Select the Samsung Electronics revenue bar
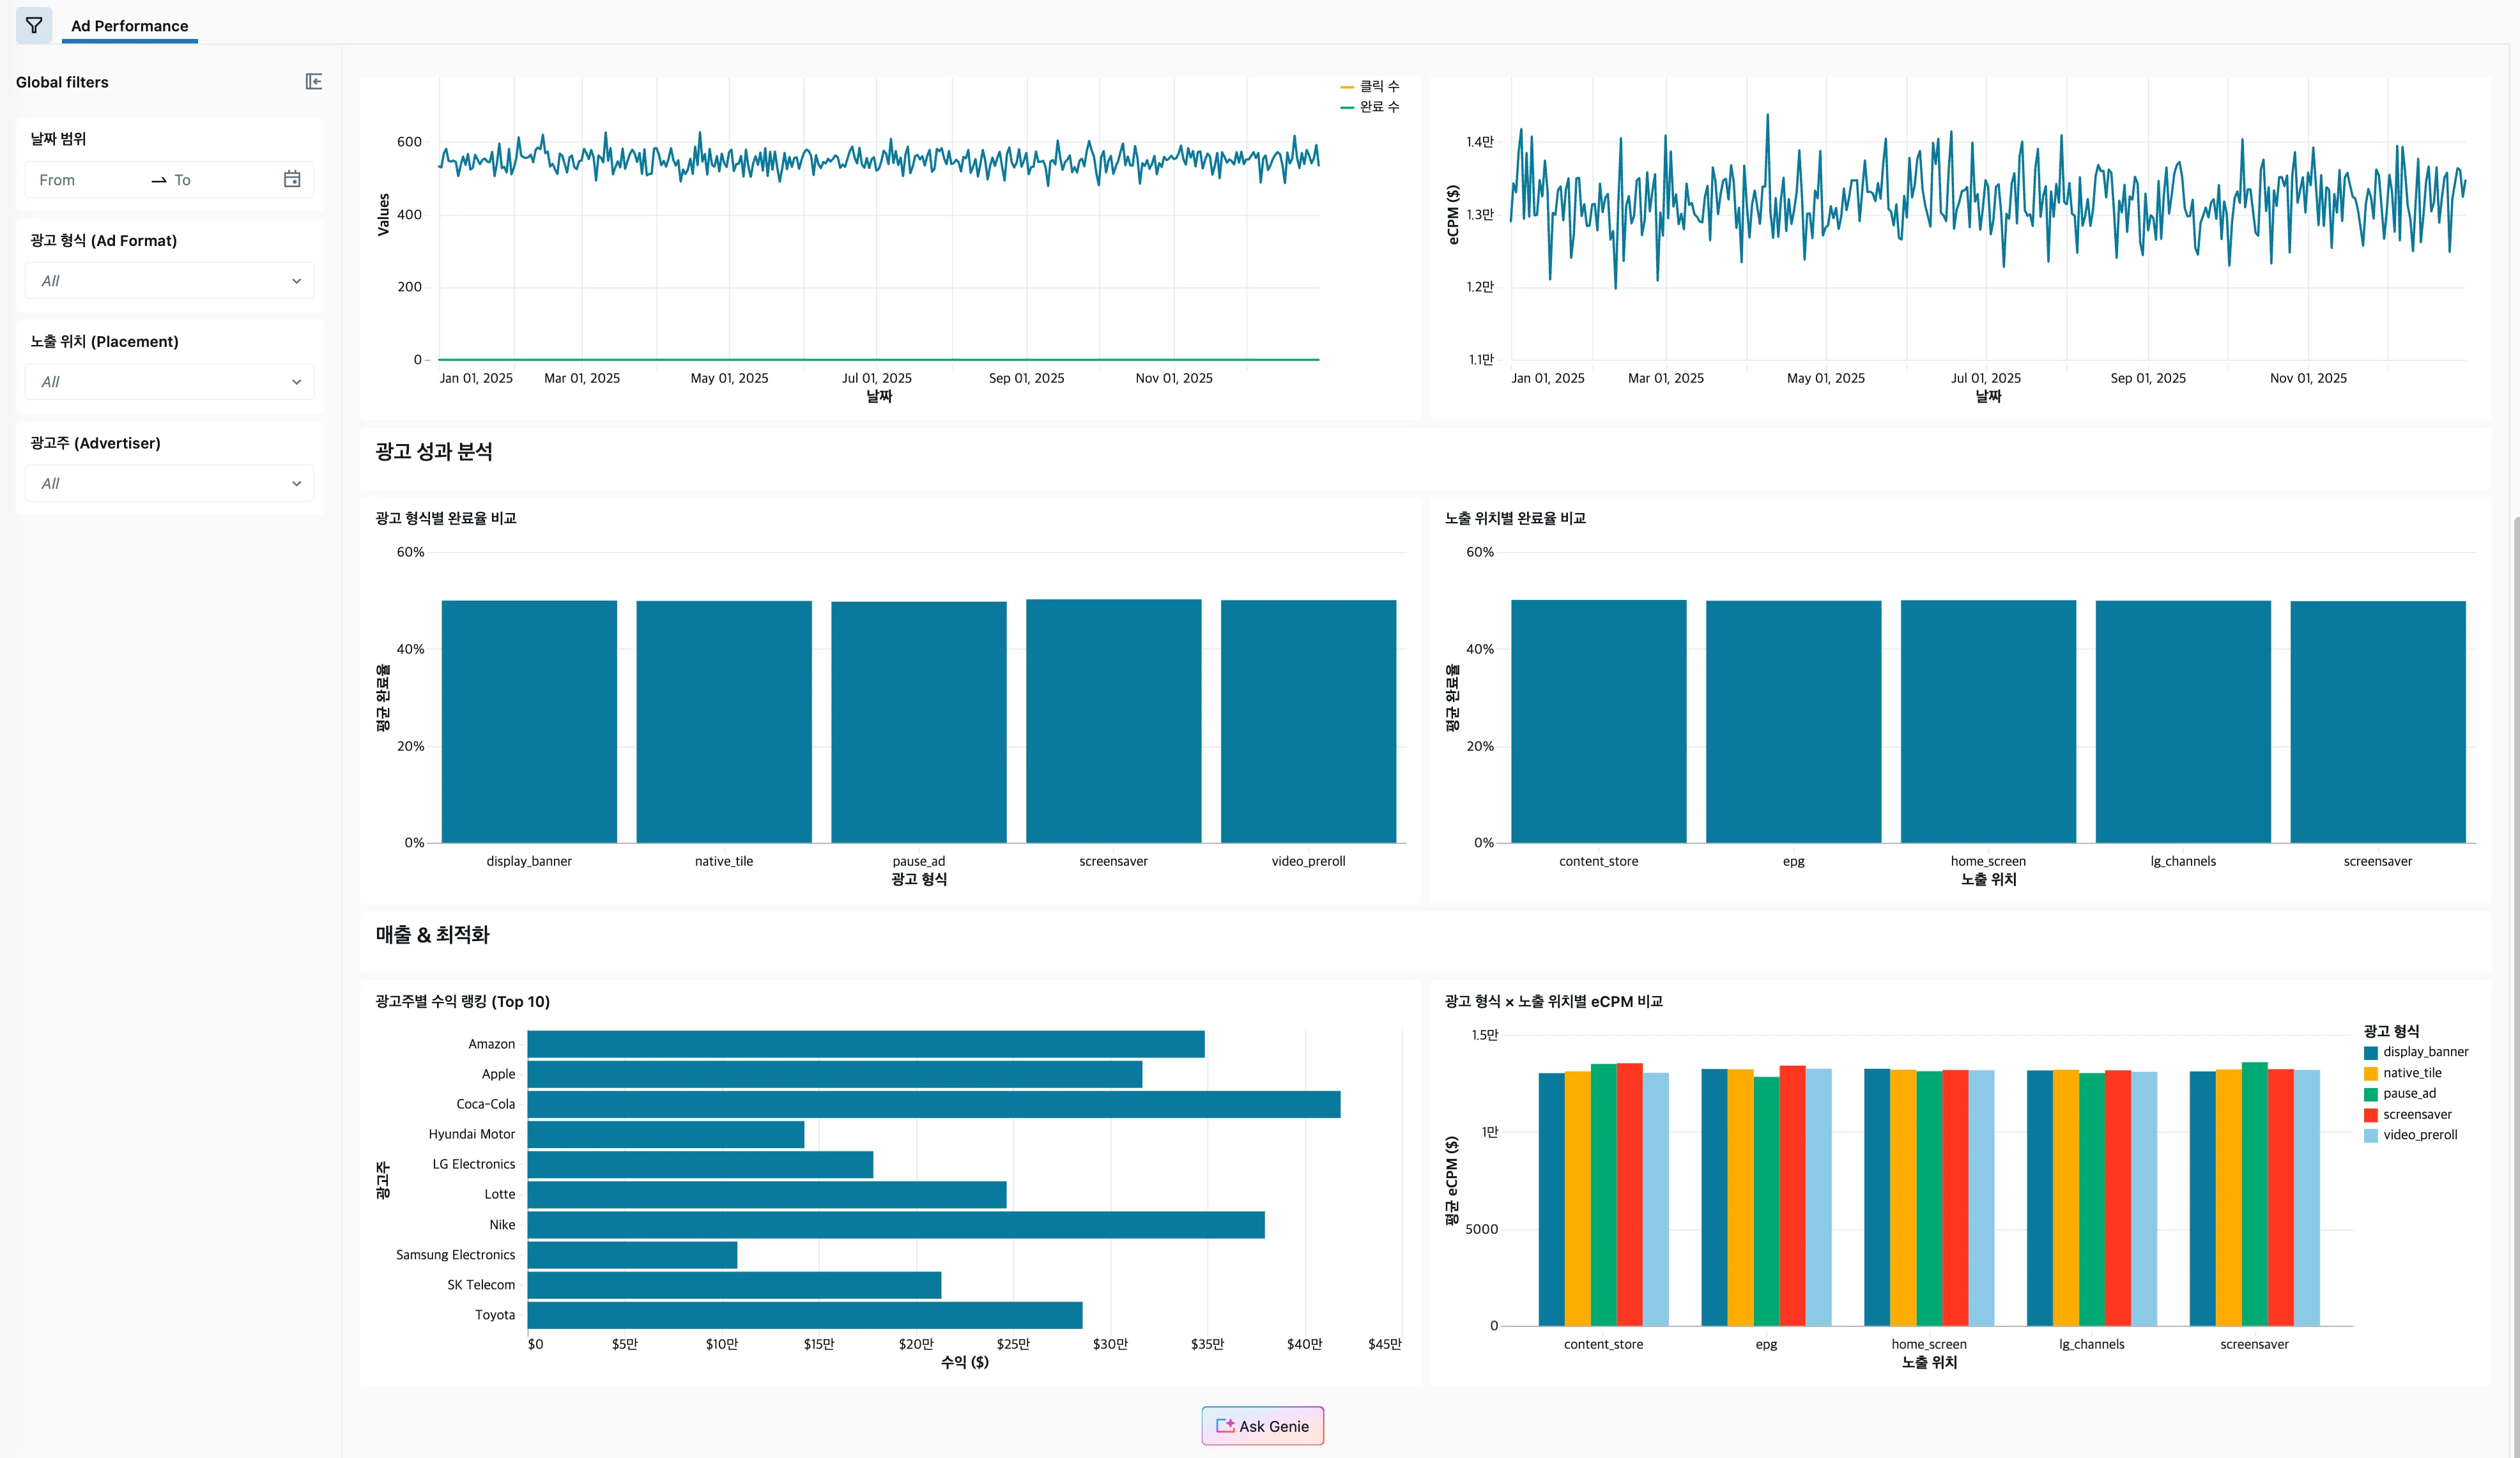This screenshot has height=1458, width=2520. click(632, 1255)
